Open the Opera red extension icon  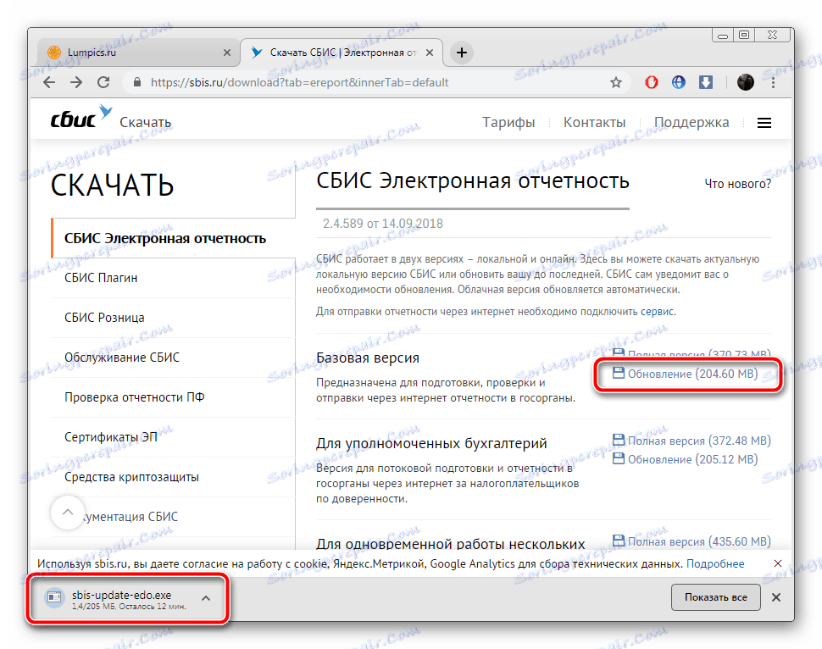tap(651, 82)
